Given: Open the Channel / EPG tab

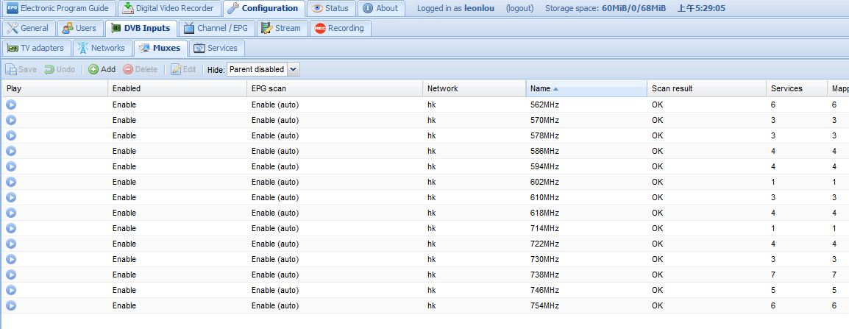Looking at the screenshot, I should 216,28.
